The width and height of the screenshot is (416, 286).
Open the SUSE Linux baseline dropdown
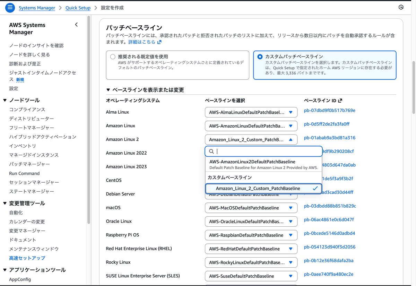(x=251, y=276)
